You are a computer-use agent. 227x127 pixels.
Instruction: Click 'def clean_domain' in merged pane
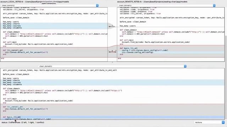(x=11, y=89)
